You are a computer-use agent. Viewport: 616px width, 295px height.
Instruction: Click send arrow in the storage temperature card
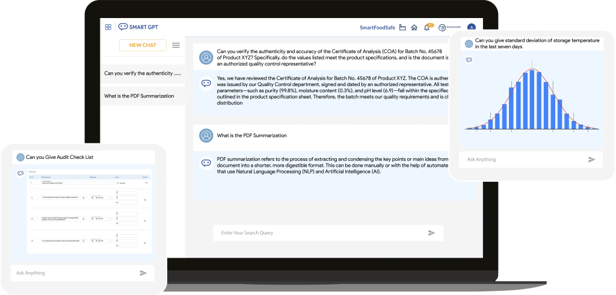591,160
